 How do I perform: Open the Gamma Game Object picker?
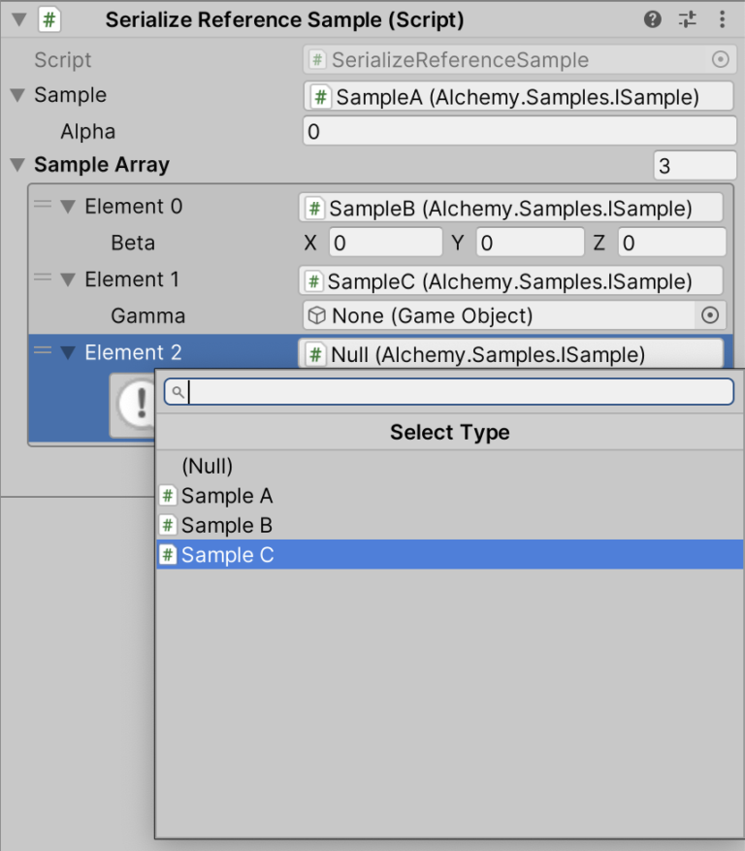710,315
